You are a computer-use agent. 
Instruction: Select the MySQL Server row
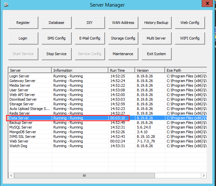(x=107, y=128)
